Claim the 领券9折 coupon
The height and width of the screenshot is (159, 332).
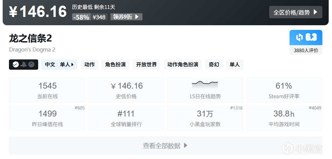tap(126, 17)
